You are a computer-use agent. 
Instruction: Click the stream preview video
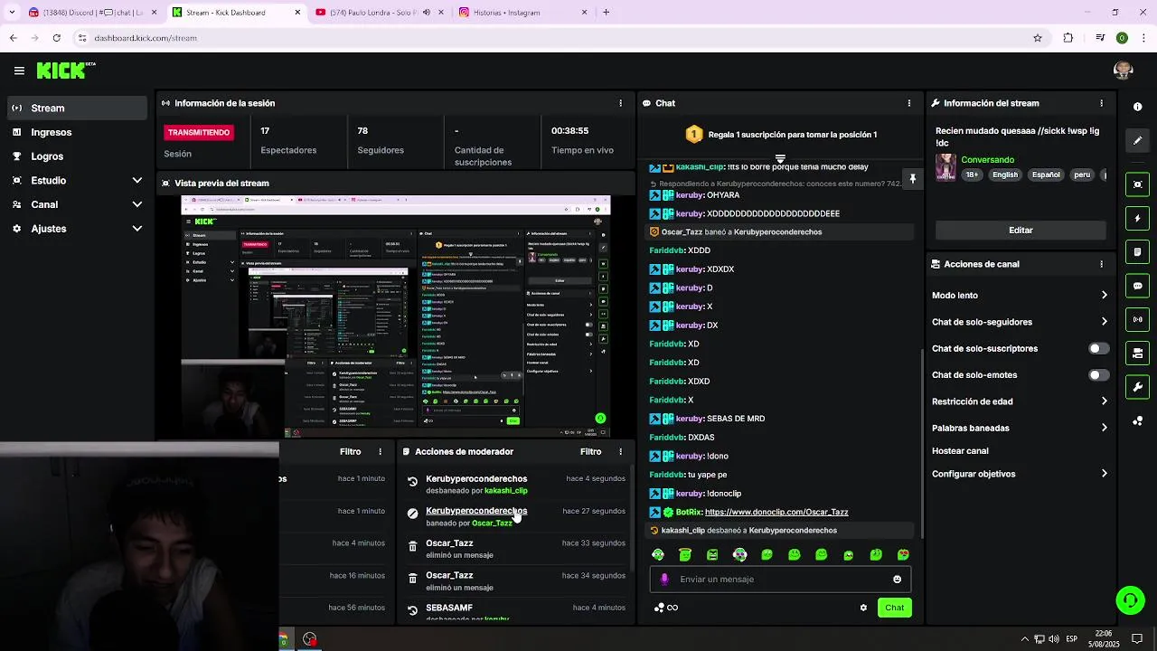pos(396,316)
